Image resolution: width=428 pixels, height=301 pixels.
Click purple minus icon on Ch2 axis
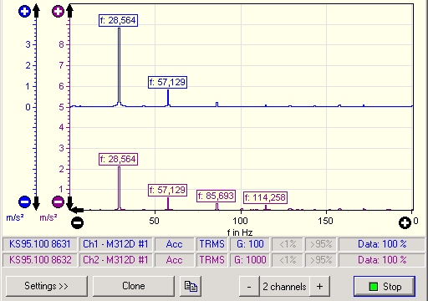point(58,202)
